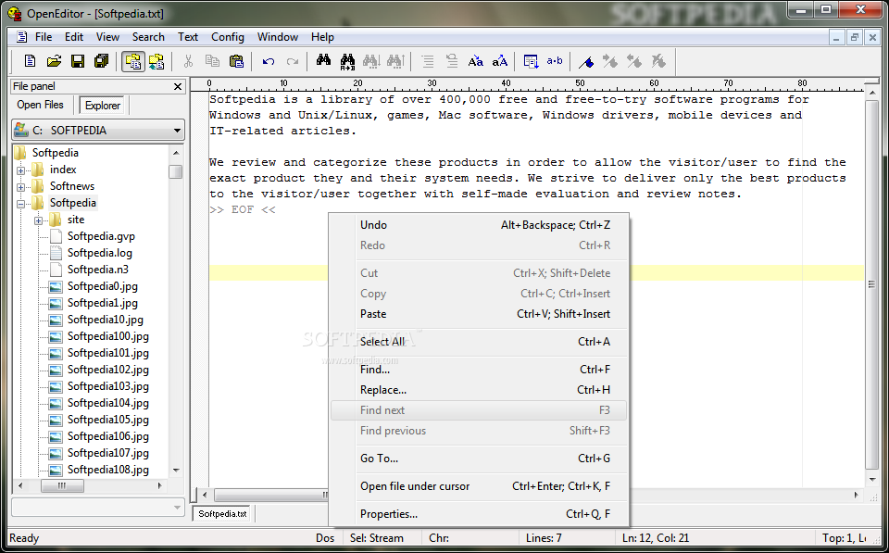
Task: Click the uppercase conversion aA icon
Action: pyautogui.click(x=499, y=61)
